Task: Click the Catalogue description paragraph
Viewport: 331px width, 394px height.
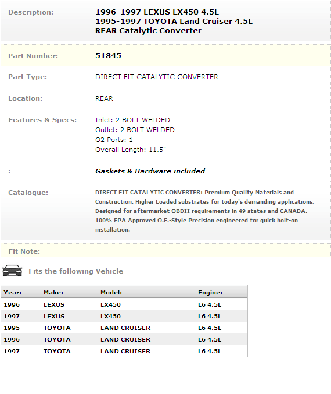Action: (204, 211)
